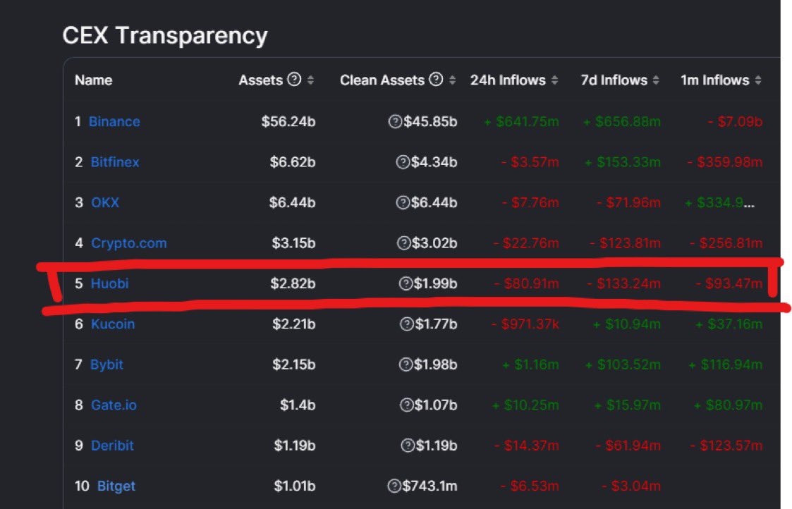Click the info icon beside Crypto.com $3.02b
The image size is (792, 509).
click(x=403, y=243)
